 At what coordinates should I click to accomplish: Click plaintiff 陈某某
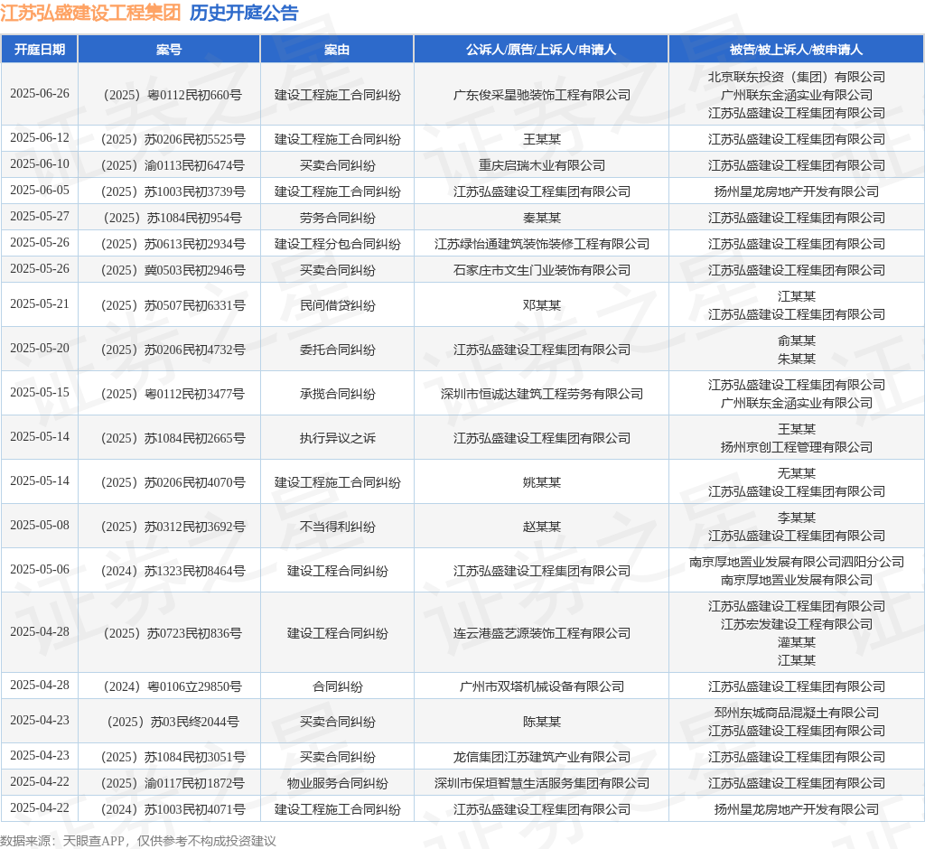[x=542, y=722]
